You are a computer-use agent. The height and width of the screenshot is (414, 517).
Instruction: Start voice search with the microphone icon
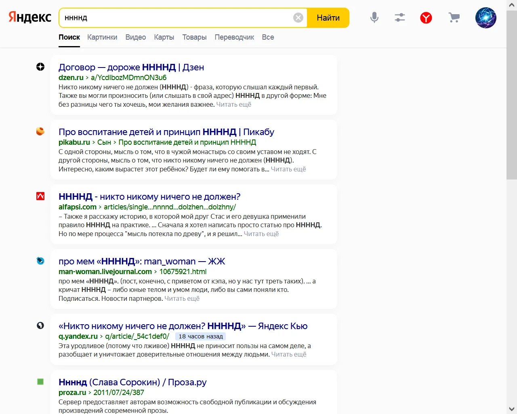pyautogui.click(x=374, y=17)
